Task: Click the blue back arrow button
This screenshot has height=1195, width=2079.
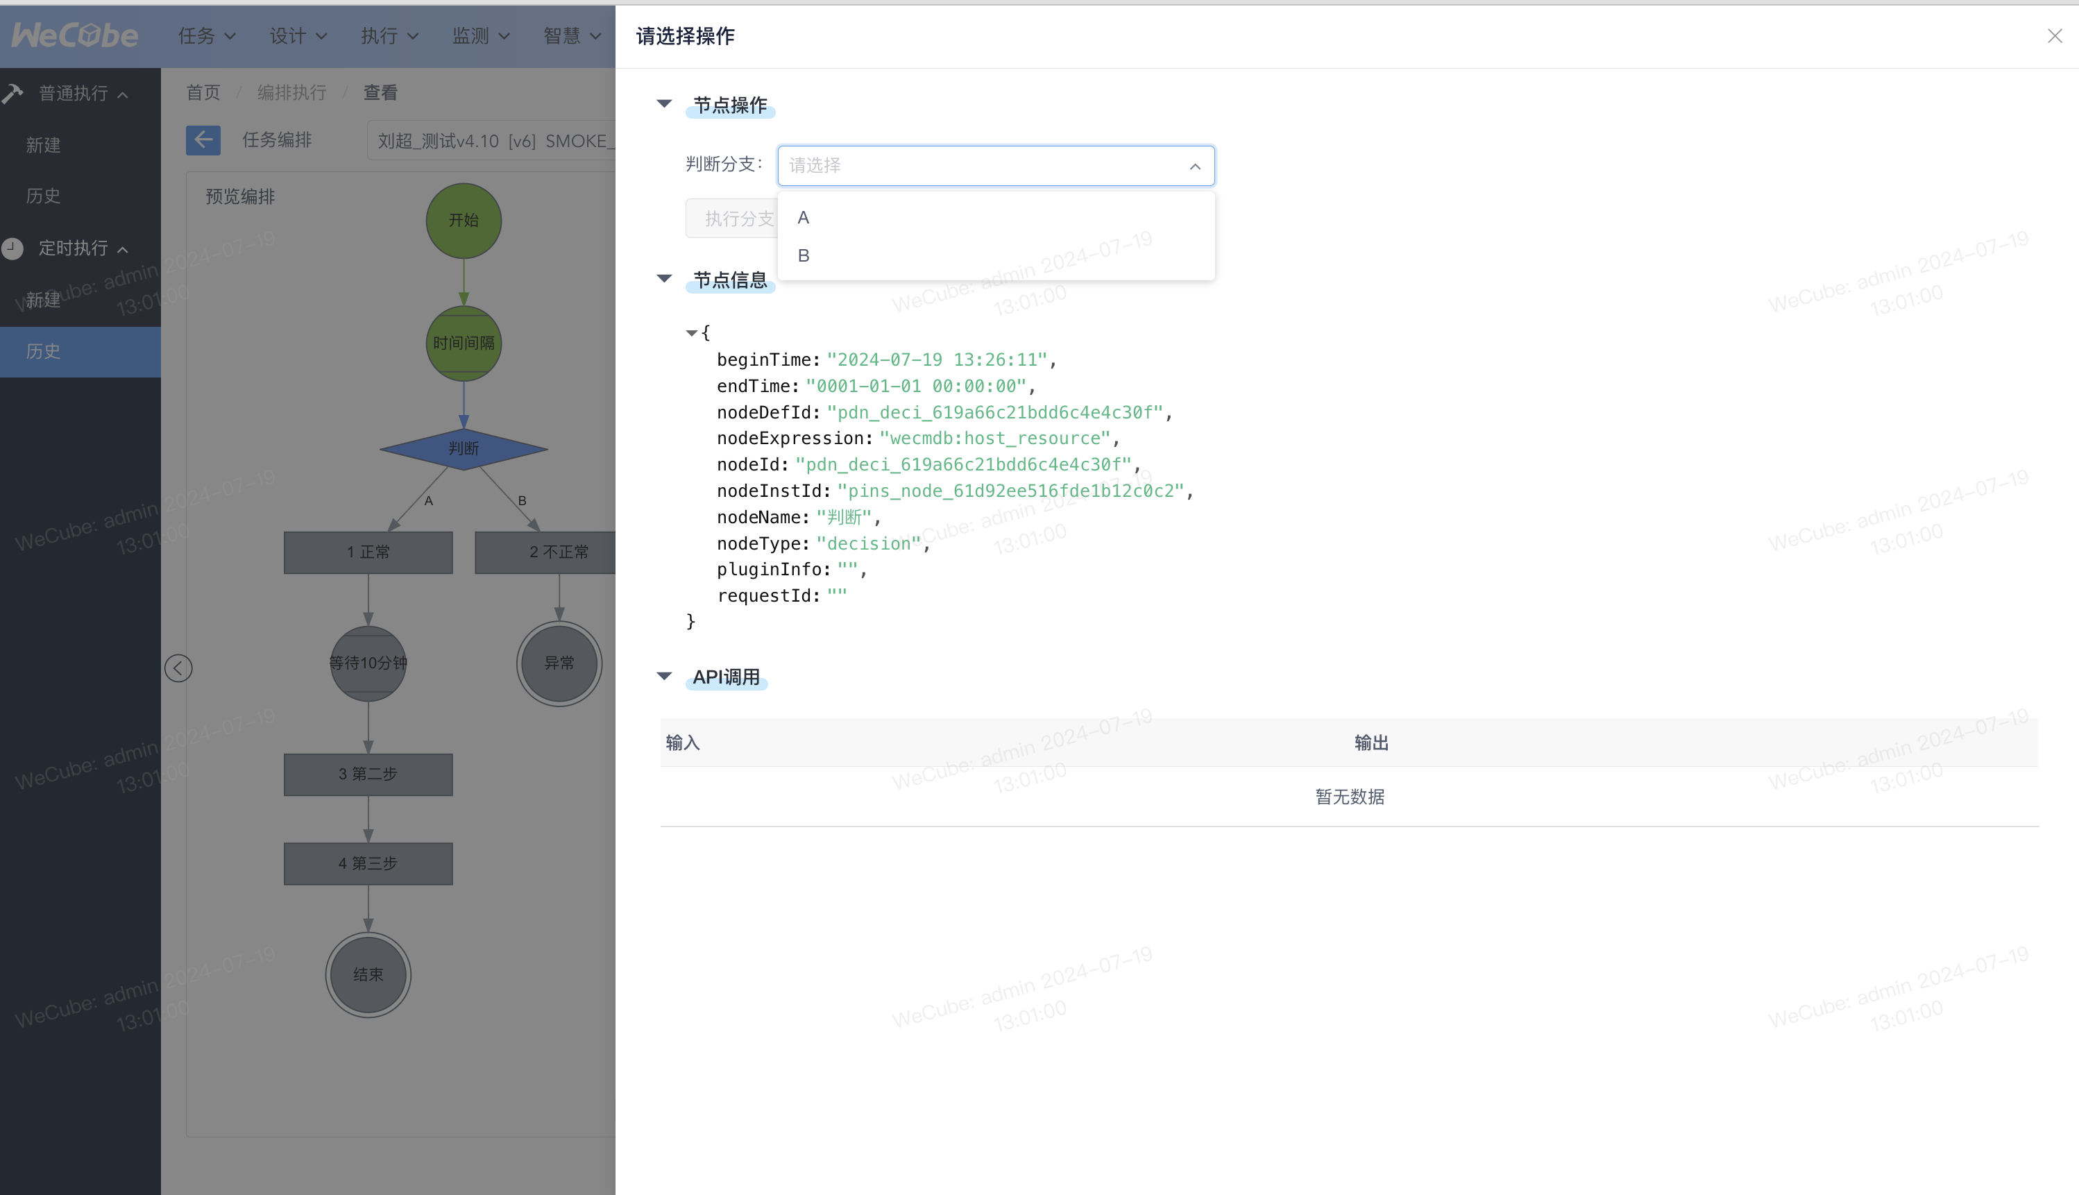Action: coord(203,140)
